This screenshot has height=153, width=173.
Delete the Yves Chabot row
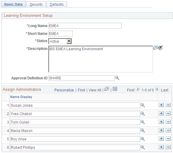[x=168, y=113]
